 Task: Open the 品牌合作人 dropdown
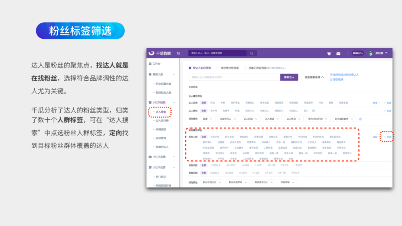[228, 119]
